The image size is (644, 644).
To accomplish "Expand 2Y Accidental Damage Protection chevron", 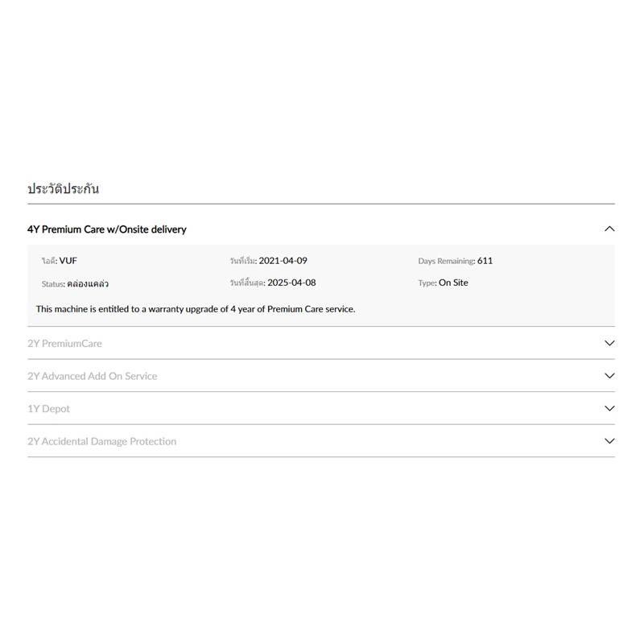I will [x=609, y=441].
